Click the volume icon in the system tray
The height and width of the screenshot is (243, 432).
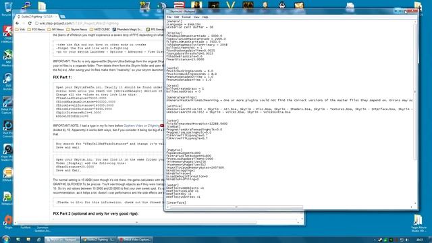(x=407, y=240)
